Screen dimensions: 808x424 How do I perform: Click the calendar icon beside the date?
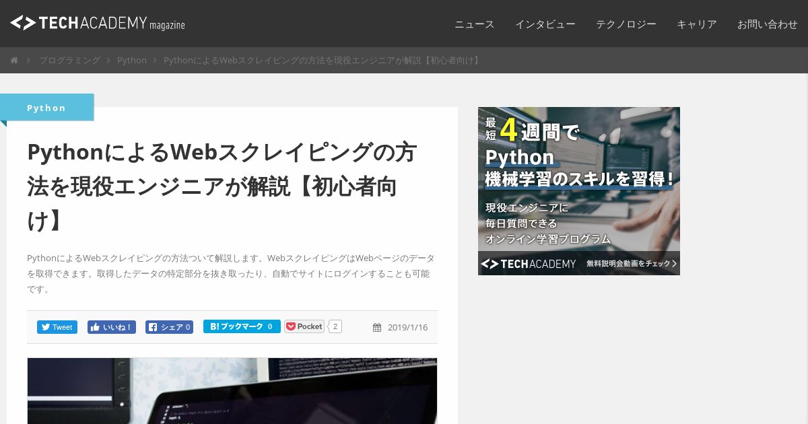click(377, 328)
